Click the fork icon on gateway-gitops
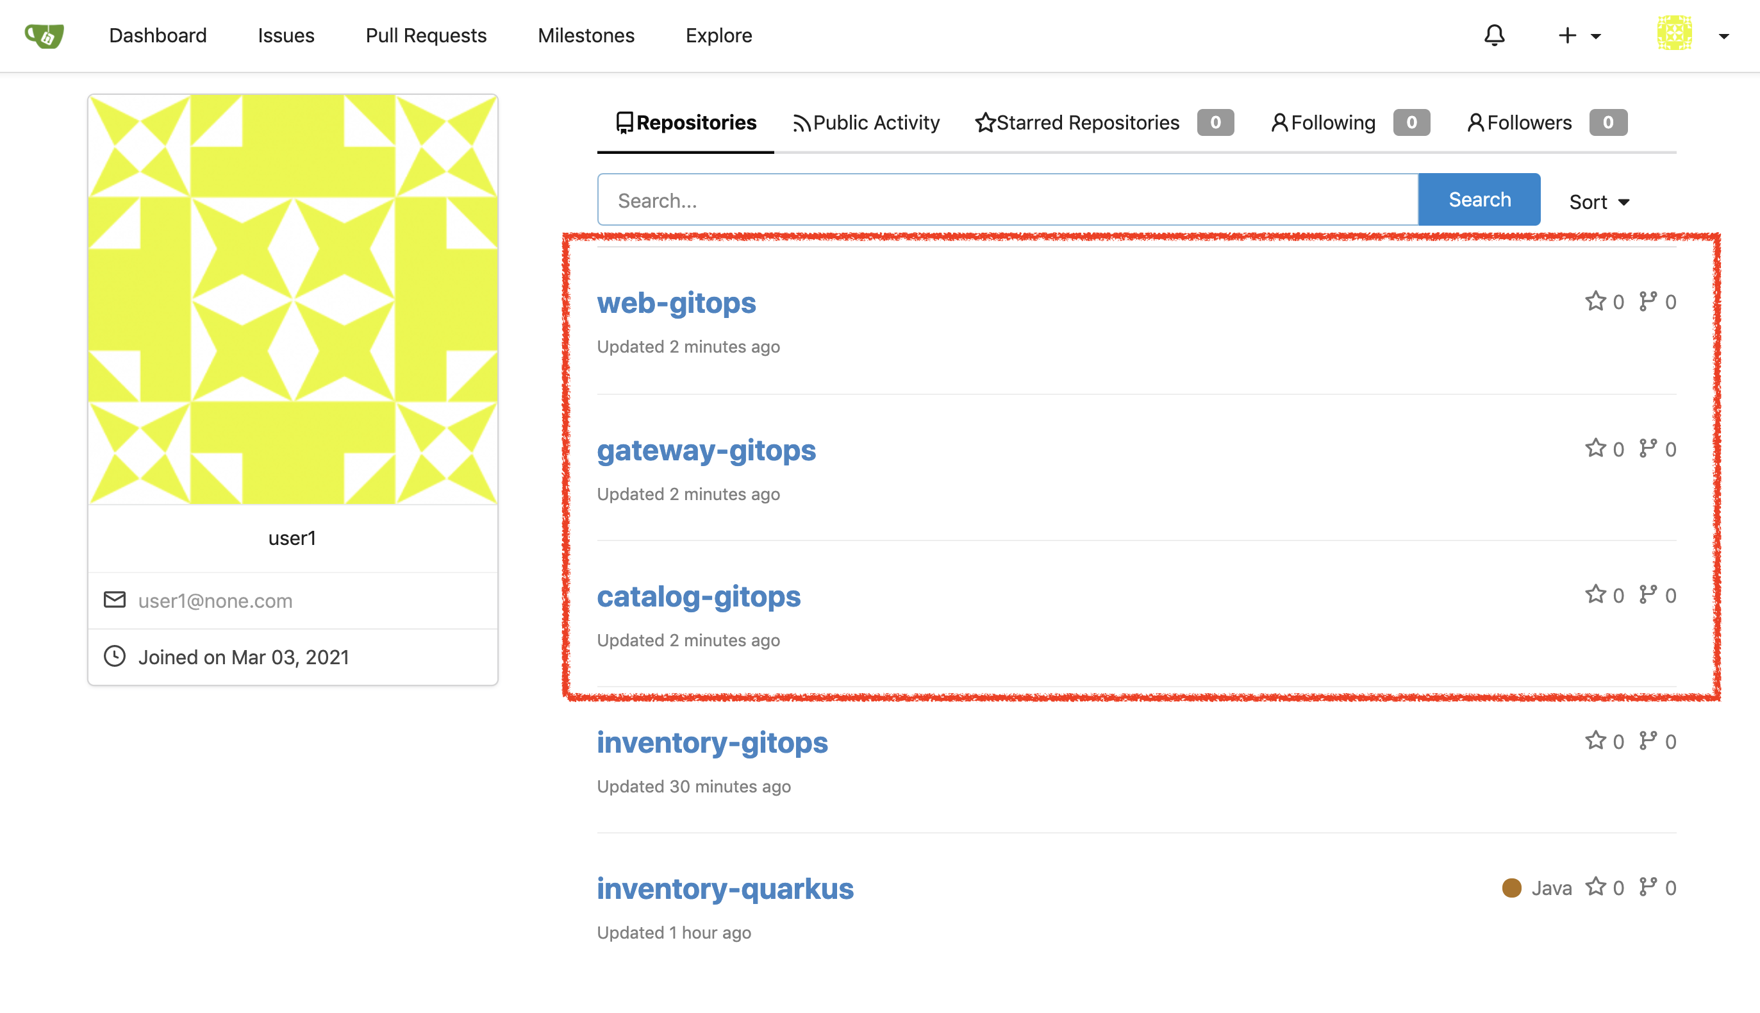 (1647, 448)
